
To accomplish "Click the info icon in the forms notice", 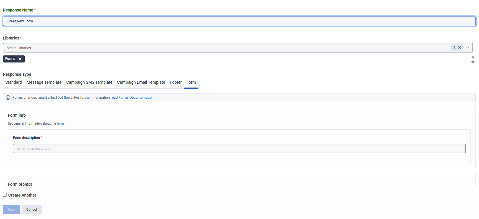I will (x=8, y=98).
